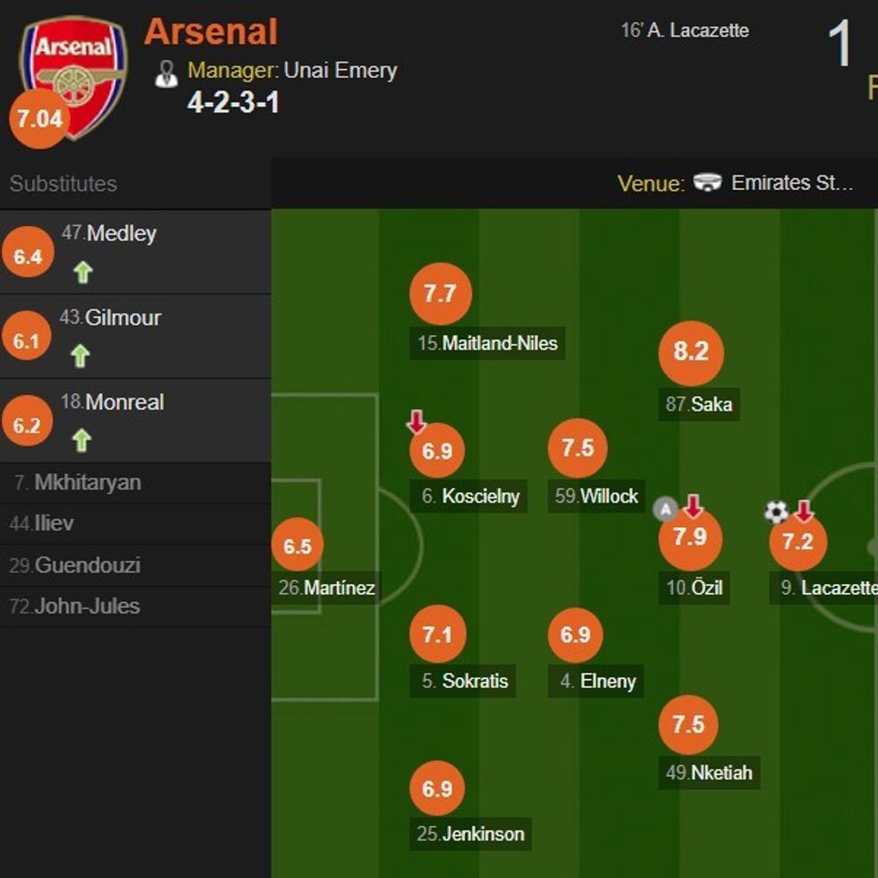Select Saka's 8.2 rating bubble
This screenshot has height=878, width=878.
[x=691, y=352]
